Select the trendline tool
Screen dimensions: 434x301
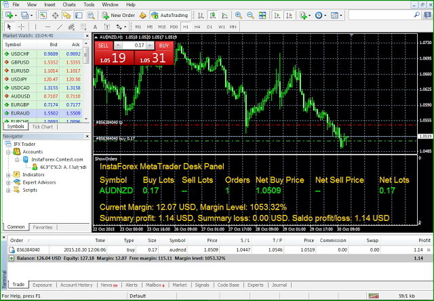coord(60,27)
